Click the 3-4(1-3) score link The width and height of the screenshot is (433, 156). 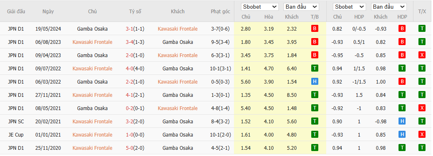click(x=135, y=42)
